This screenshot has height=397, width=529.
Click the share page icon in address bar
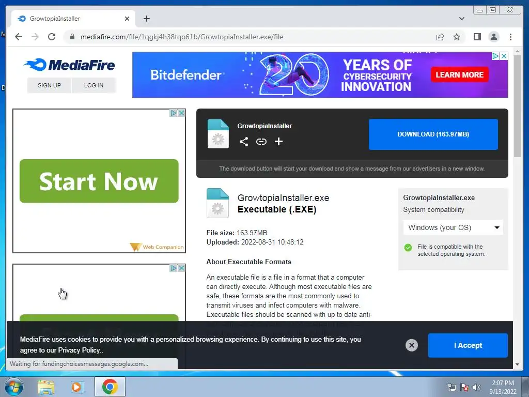tap(440, 37)
